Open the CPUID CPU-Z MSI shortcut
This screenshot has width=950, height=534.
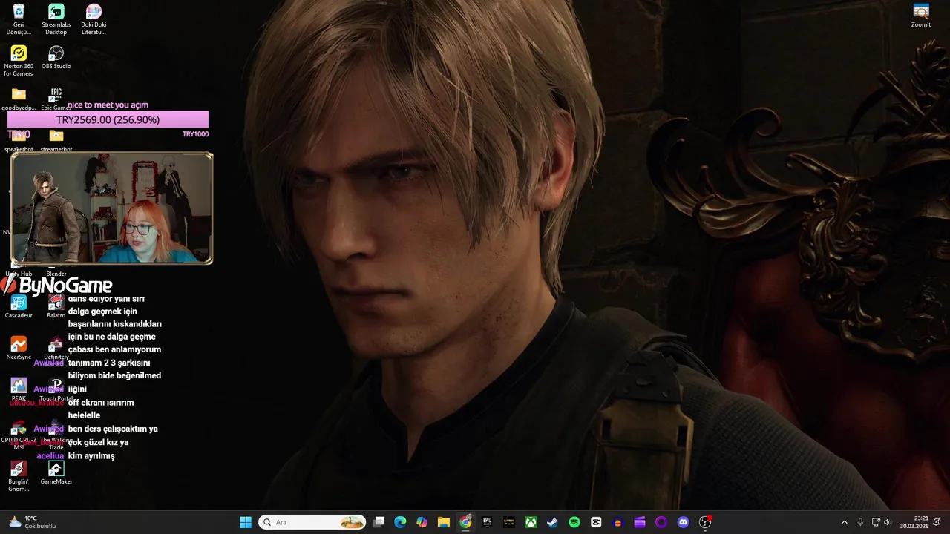[x=19, y=435]
